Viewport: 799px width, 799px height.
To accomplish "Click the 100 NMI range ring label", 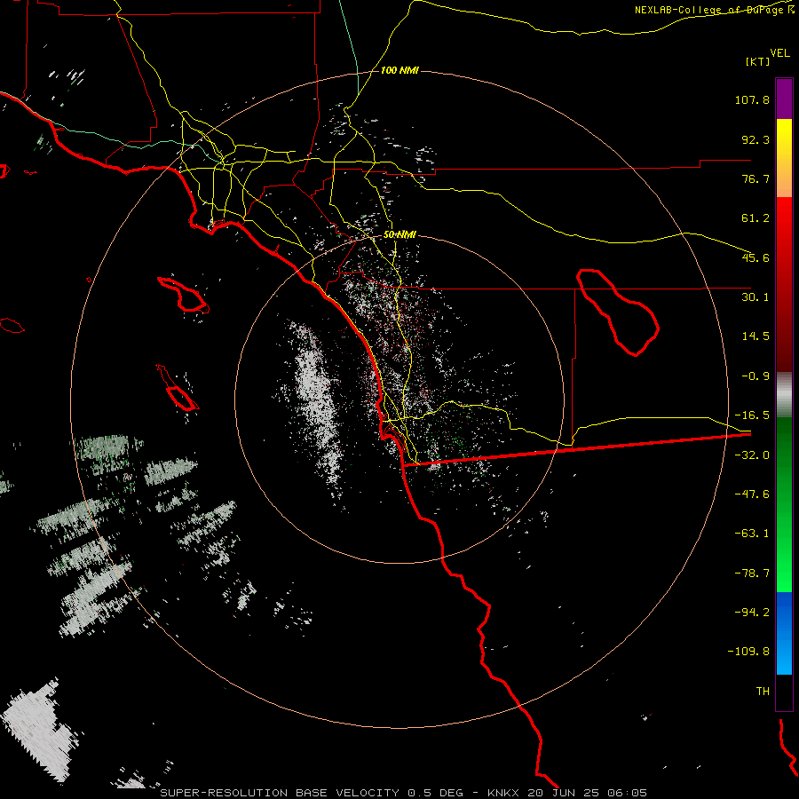I will (399, 70).
